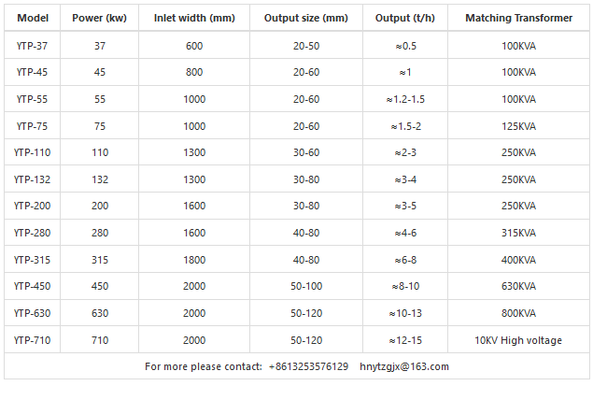This screenshot has width=593, height=400.
Task: Select the 800KVA transformer cell
Action: pyautogui.click(x=518, y=313)
